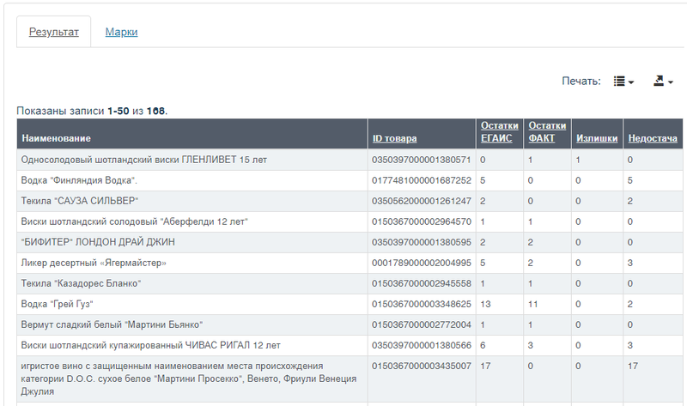Click ID 0350562000001261247 cell
The height and width of the screenshot is (406, 687).
422,201
